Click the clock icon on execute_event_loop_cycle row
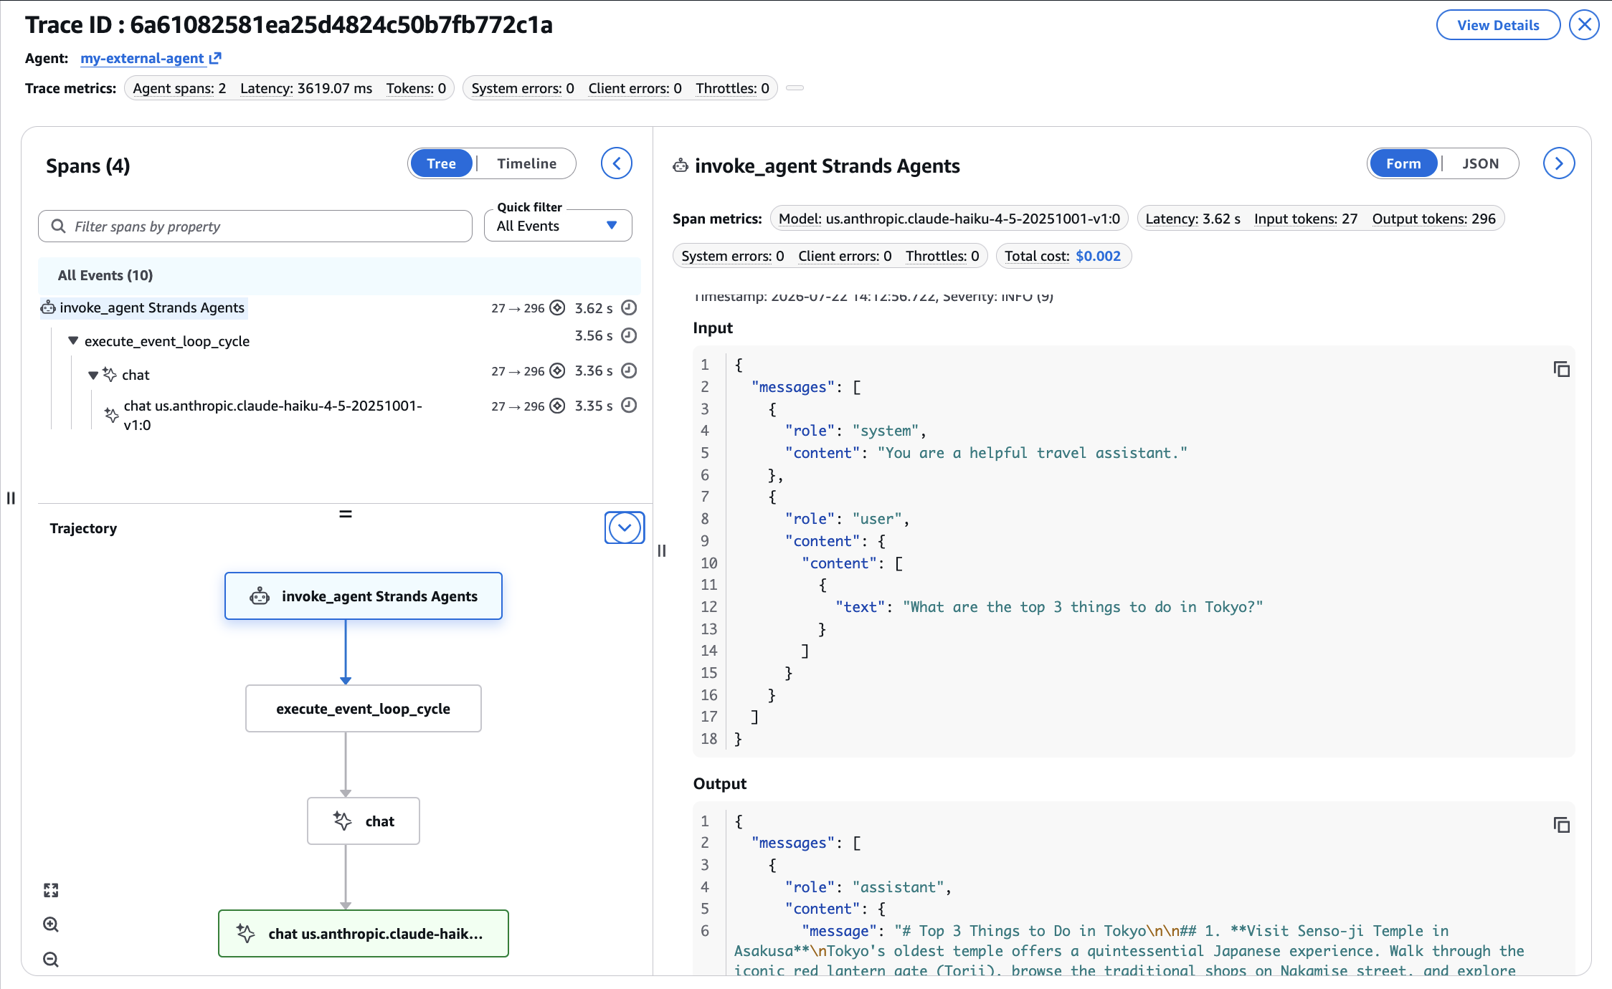 (629, 335)
